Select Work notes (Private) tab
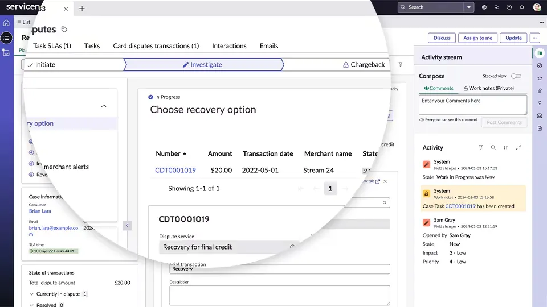The image size is (547, 307). [x=488, y=89]
